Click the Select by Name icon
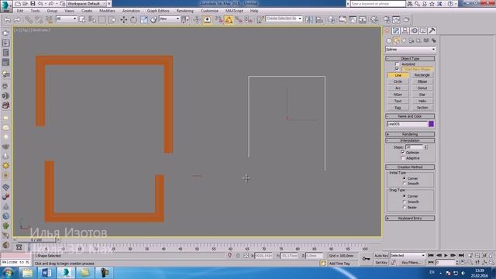This screenshot has width=496, height=279. click(92, 19)
